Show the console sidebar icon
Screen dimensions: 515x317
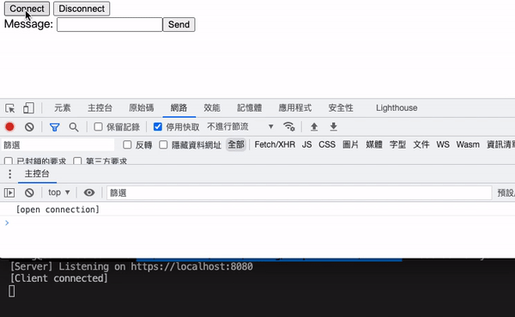pos(9,192)
